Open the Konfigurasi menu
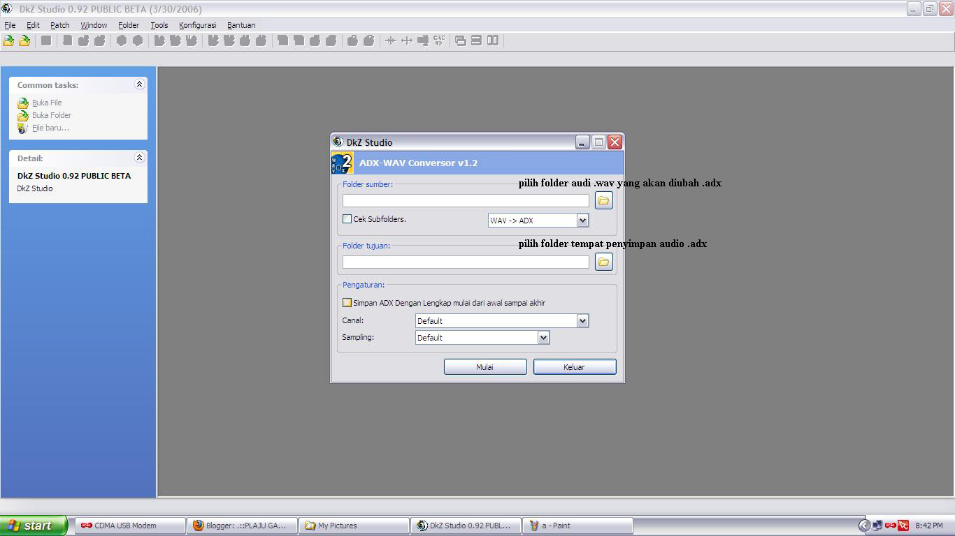The image size is (955, 536). point(197,25)
